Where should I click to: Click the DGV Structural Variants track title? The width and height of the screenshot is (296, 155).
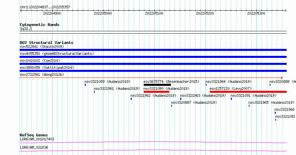[x=47, y=43]
